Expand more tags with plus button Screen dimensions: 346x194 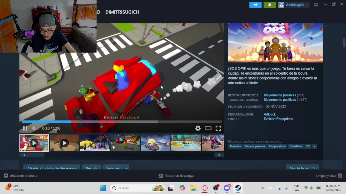[x=314, y=146]
